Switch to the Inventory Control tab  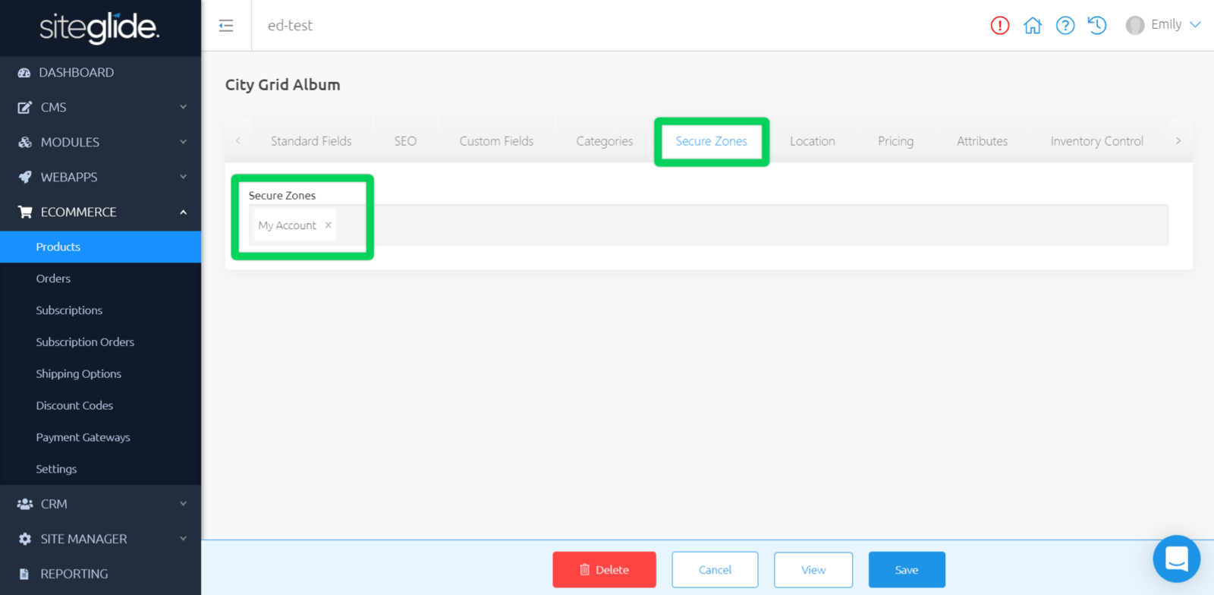[x=1096, y=141]
